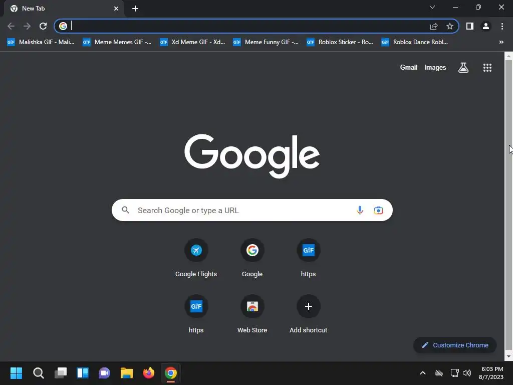Screen dimensions: 513x385
Task: Open Meme Funny GIF bookmark
Action: (266, 42)
